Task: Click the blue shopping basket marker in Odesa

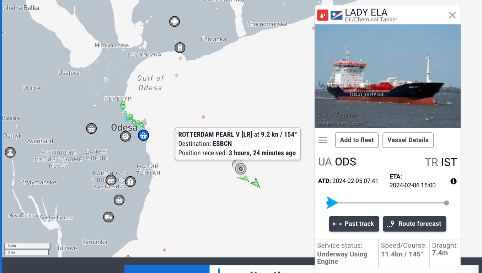Action: [143, 135]
